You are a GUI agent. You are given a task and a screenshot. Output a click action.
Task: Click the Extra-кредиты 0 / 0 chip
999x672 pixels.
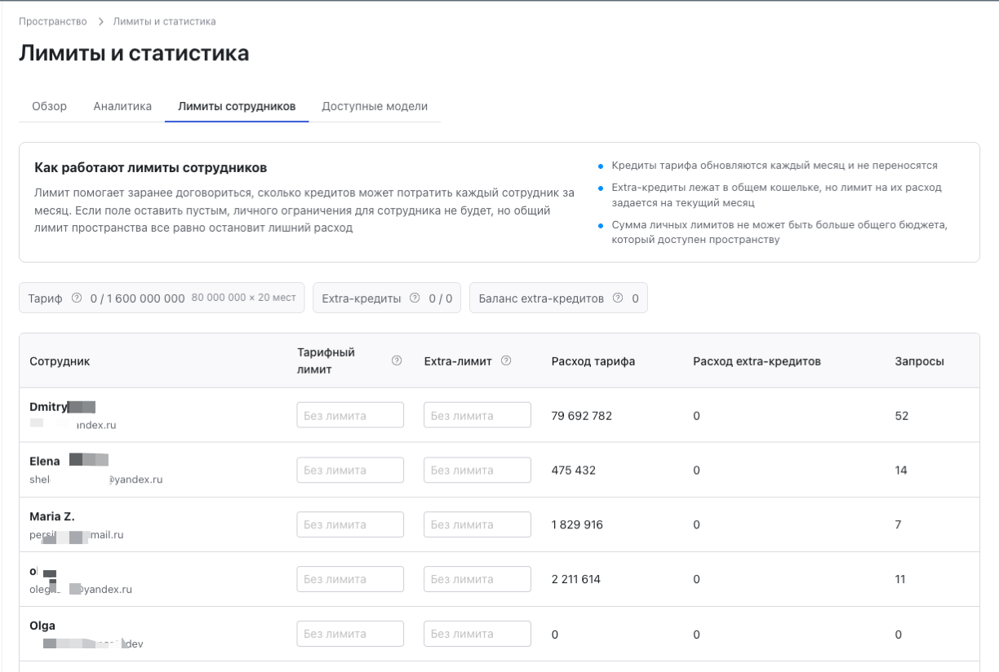[388, 298]
